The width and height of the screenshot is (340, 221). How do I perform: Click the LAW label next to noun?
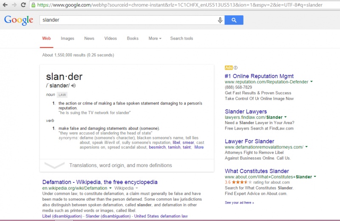pos(62,95)
